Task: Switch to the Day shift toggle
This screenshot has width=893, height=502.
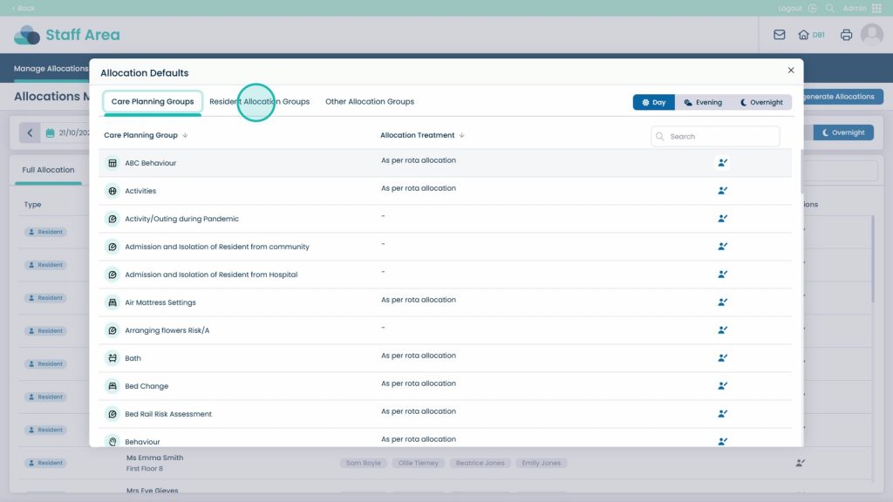Action: (654, 102)
